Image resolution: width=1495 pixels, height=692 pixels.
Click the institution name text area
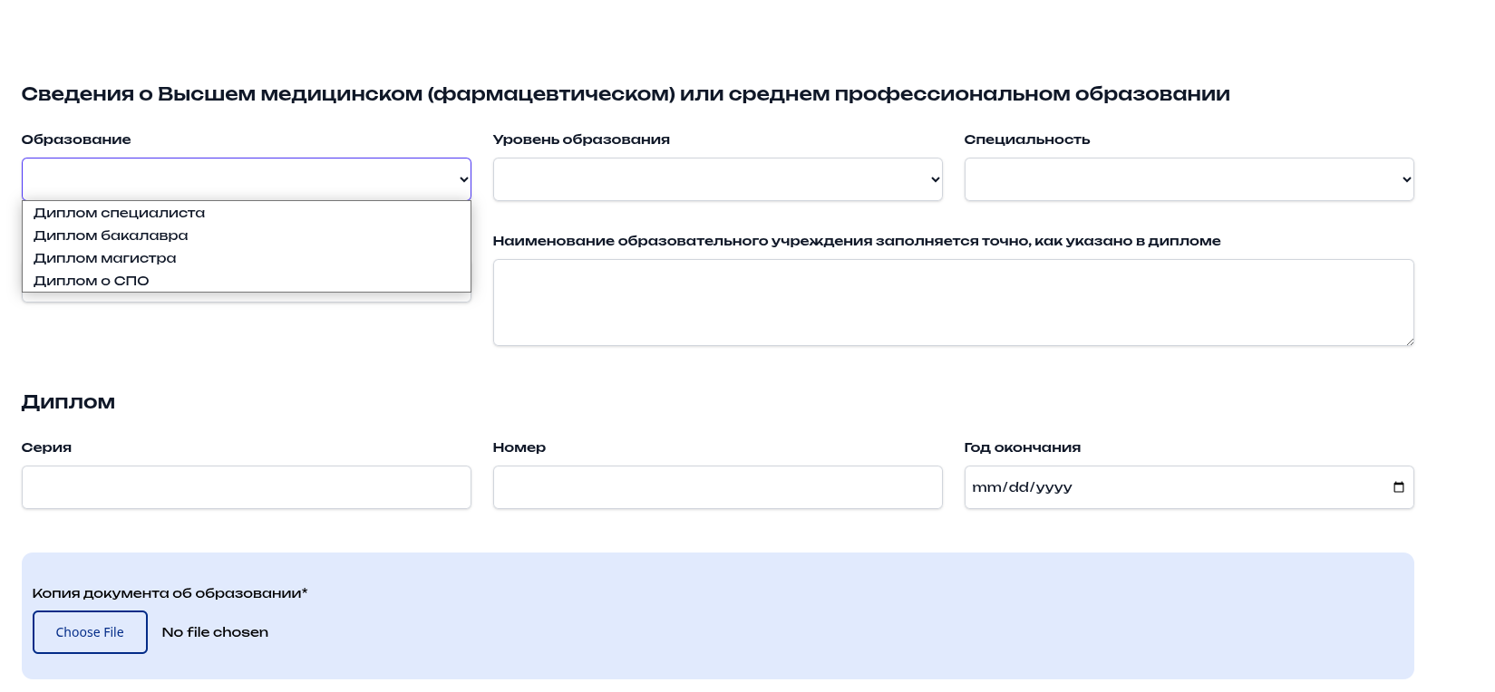(x=952, y=302)
